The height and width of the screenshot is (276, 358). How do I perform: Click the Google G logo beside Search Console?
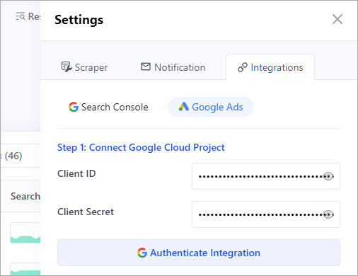coord(74,107)
